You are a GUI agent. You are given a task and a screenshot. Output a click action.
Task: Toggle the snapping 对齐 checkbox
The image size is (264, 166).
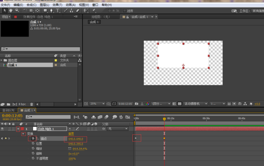click(125, 11)
